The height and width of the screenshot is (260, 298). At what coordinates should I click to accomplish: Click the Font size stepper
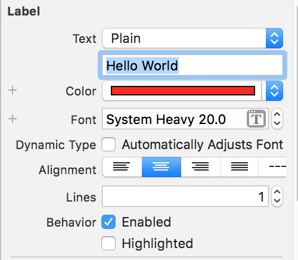[277, 119]
